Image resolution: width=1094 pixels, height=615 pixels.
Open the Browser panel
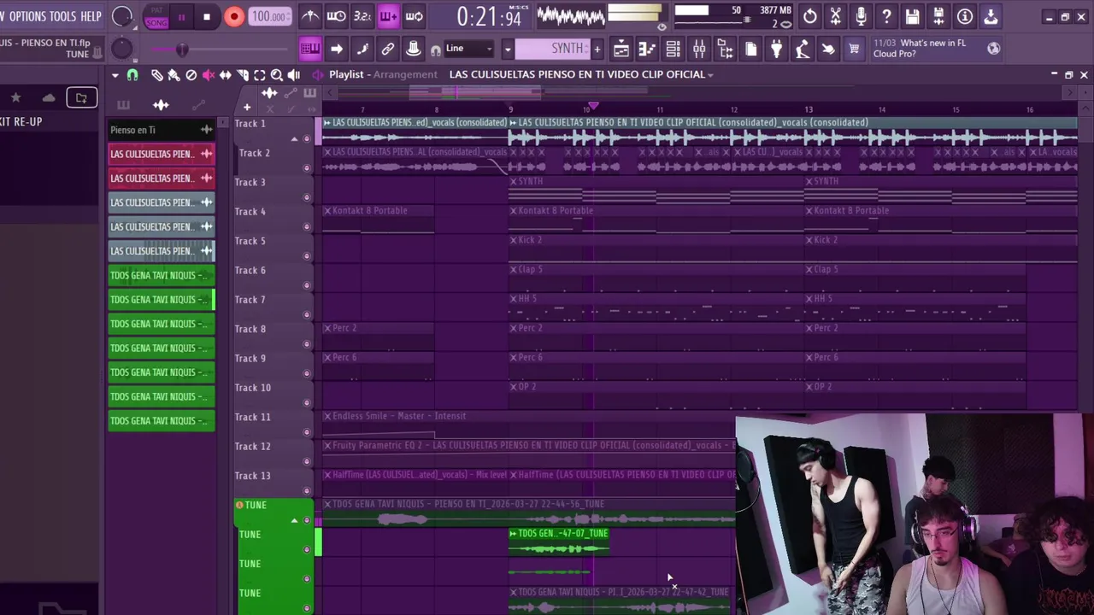(725, 50)
